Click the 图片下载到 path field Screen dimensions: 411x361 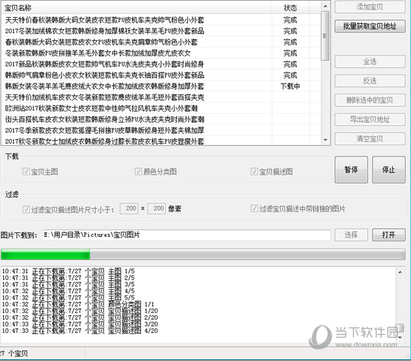(x=186, y=235)
